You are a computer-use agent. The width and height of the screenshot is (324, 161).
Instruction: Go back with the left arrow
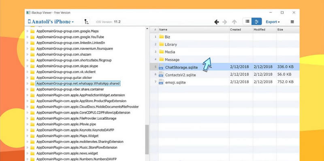click(x=216, y=22)
